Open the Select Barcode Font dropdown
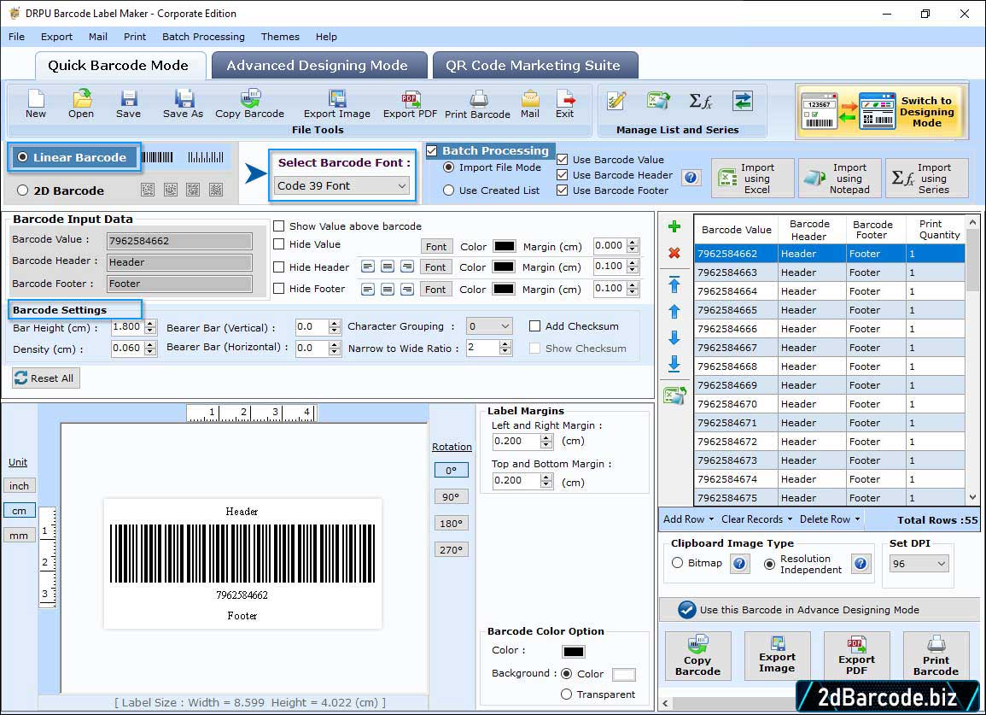Screen dimensions: 986x715 [x=342, y=185]
